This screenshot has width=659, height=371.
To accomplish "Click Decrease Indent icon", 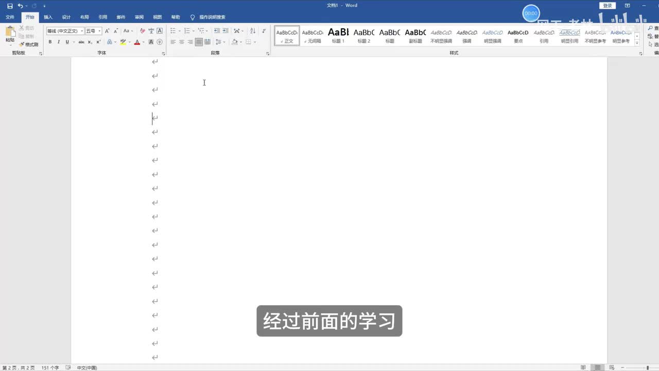I will click(x=217, y=31).
